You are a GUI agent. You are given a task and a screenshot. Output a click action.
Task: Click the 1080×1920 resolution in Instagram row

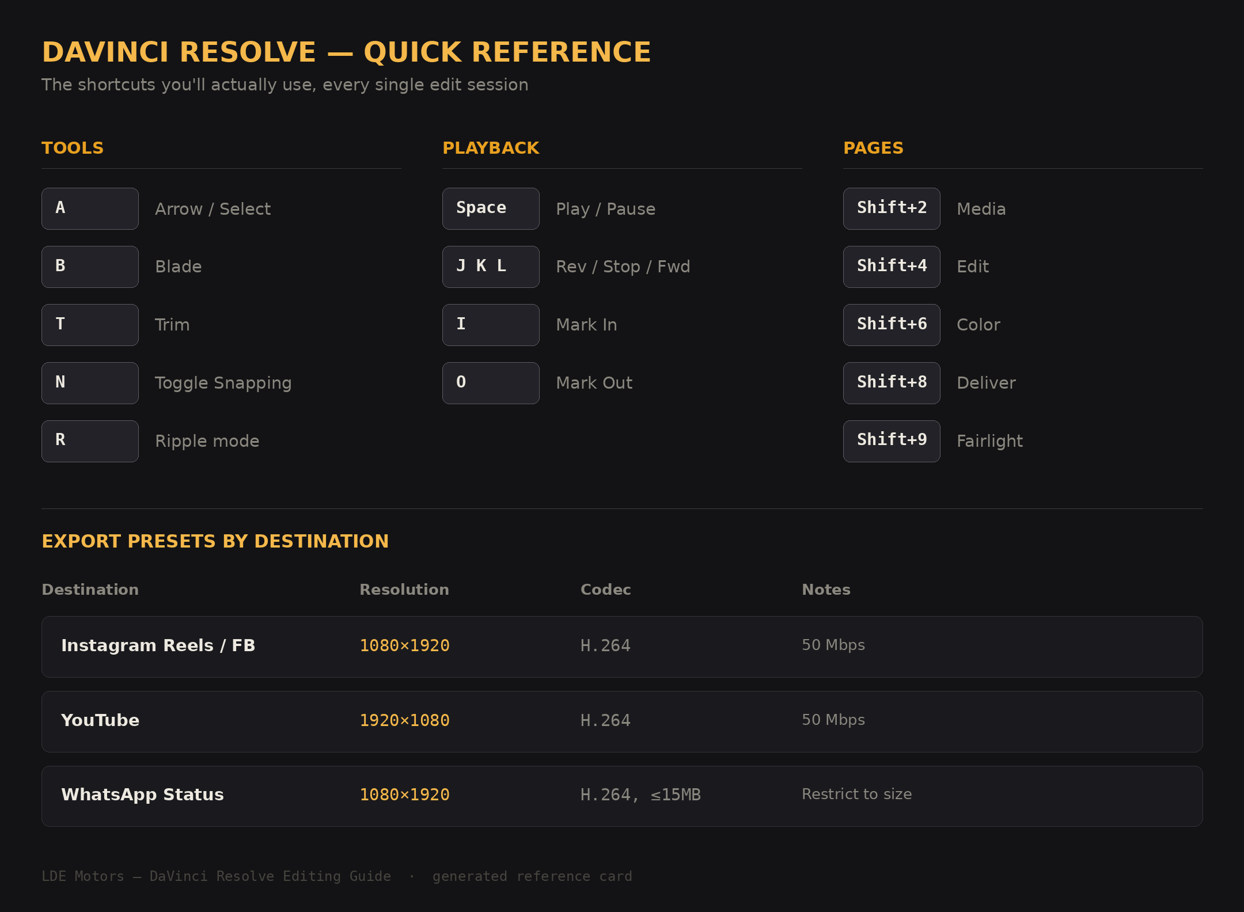pyautogui.click(x=404, y=645)
